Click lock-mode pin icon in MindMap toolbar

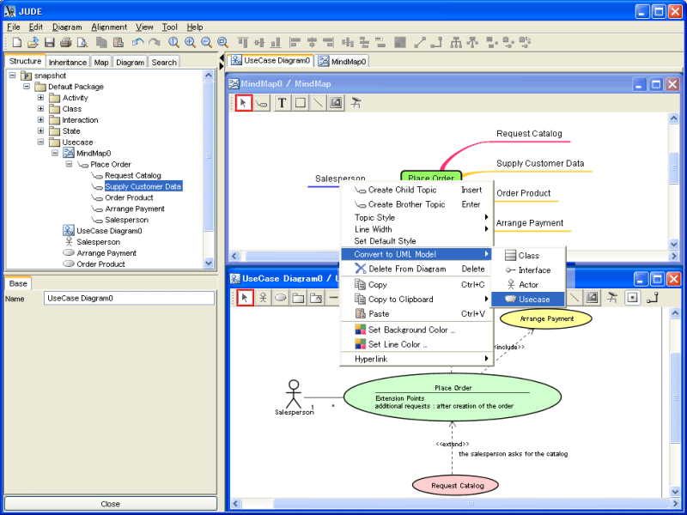pos(356,103)
